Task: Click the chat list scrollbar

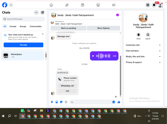Action: pyautogui.click(x=46, y=55)
